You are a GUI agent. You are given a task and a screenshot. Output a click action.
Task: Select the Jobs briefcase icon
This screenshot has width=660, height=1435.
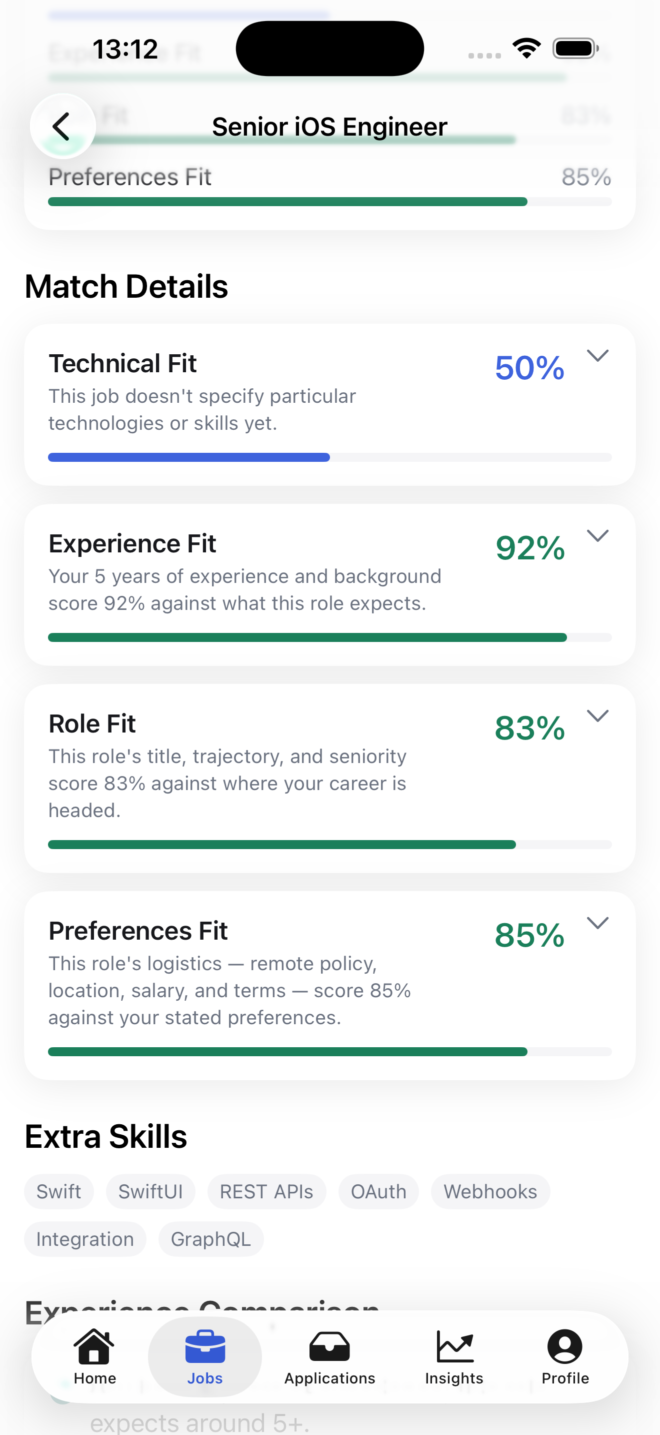click(x=205, y=1346)
